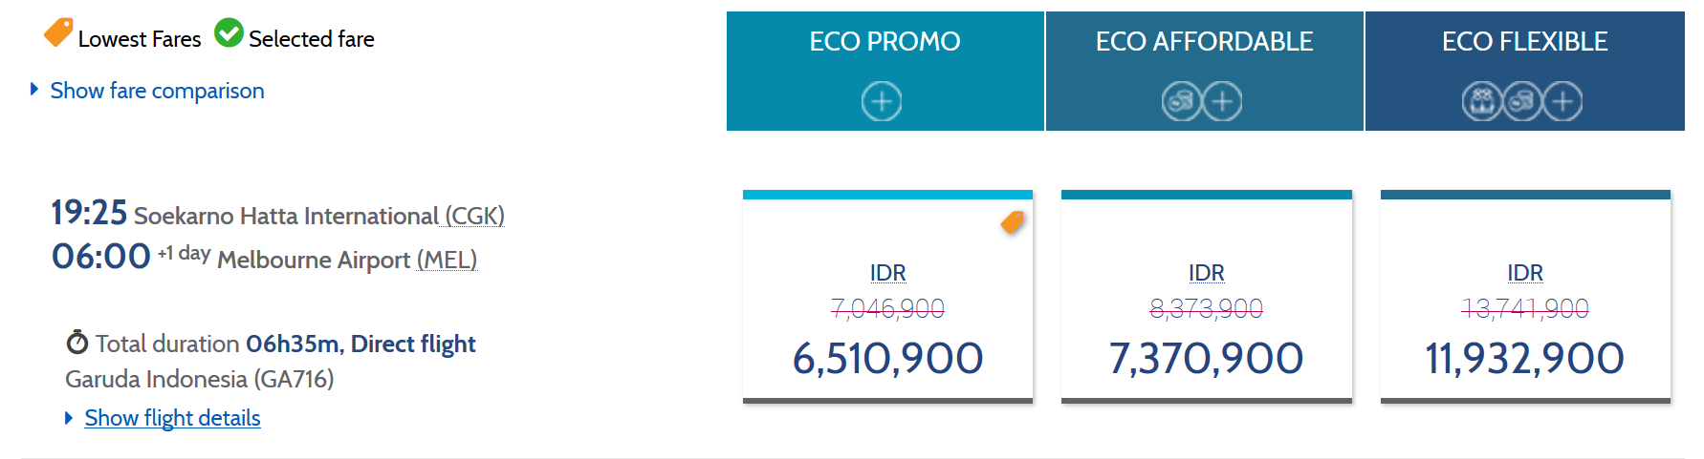
Task: Click the orange Lowest Fares tag icon
Action: click(x=58, y=32)
